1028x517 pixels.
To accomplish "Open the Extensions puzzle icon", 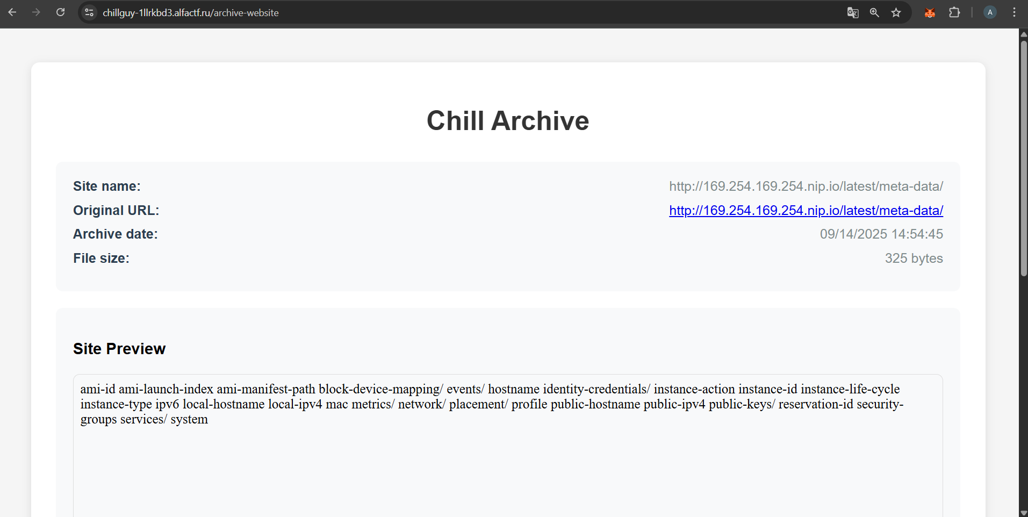I will (x=954, y=12).
